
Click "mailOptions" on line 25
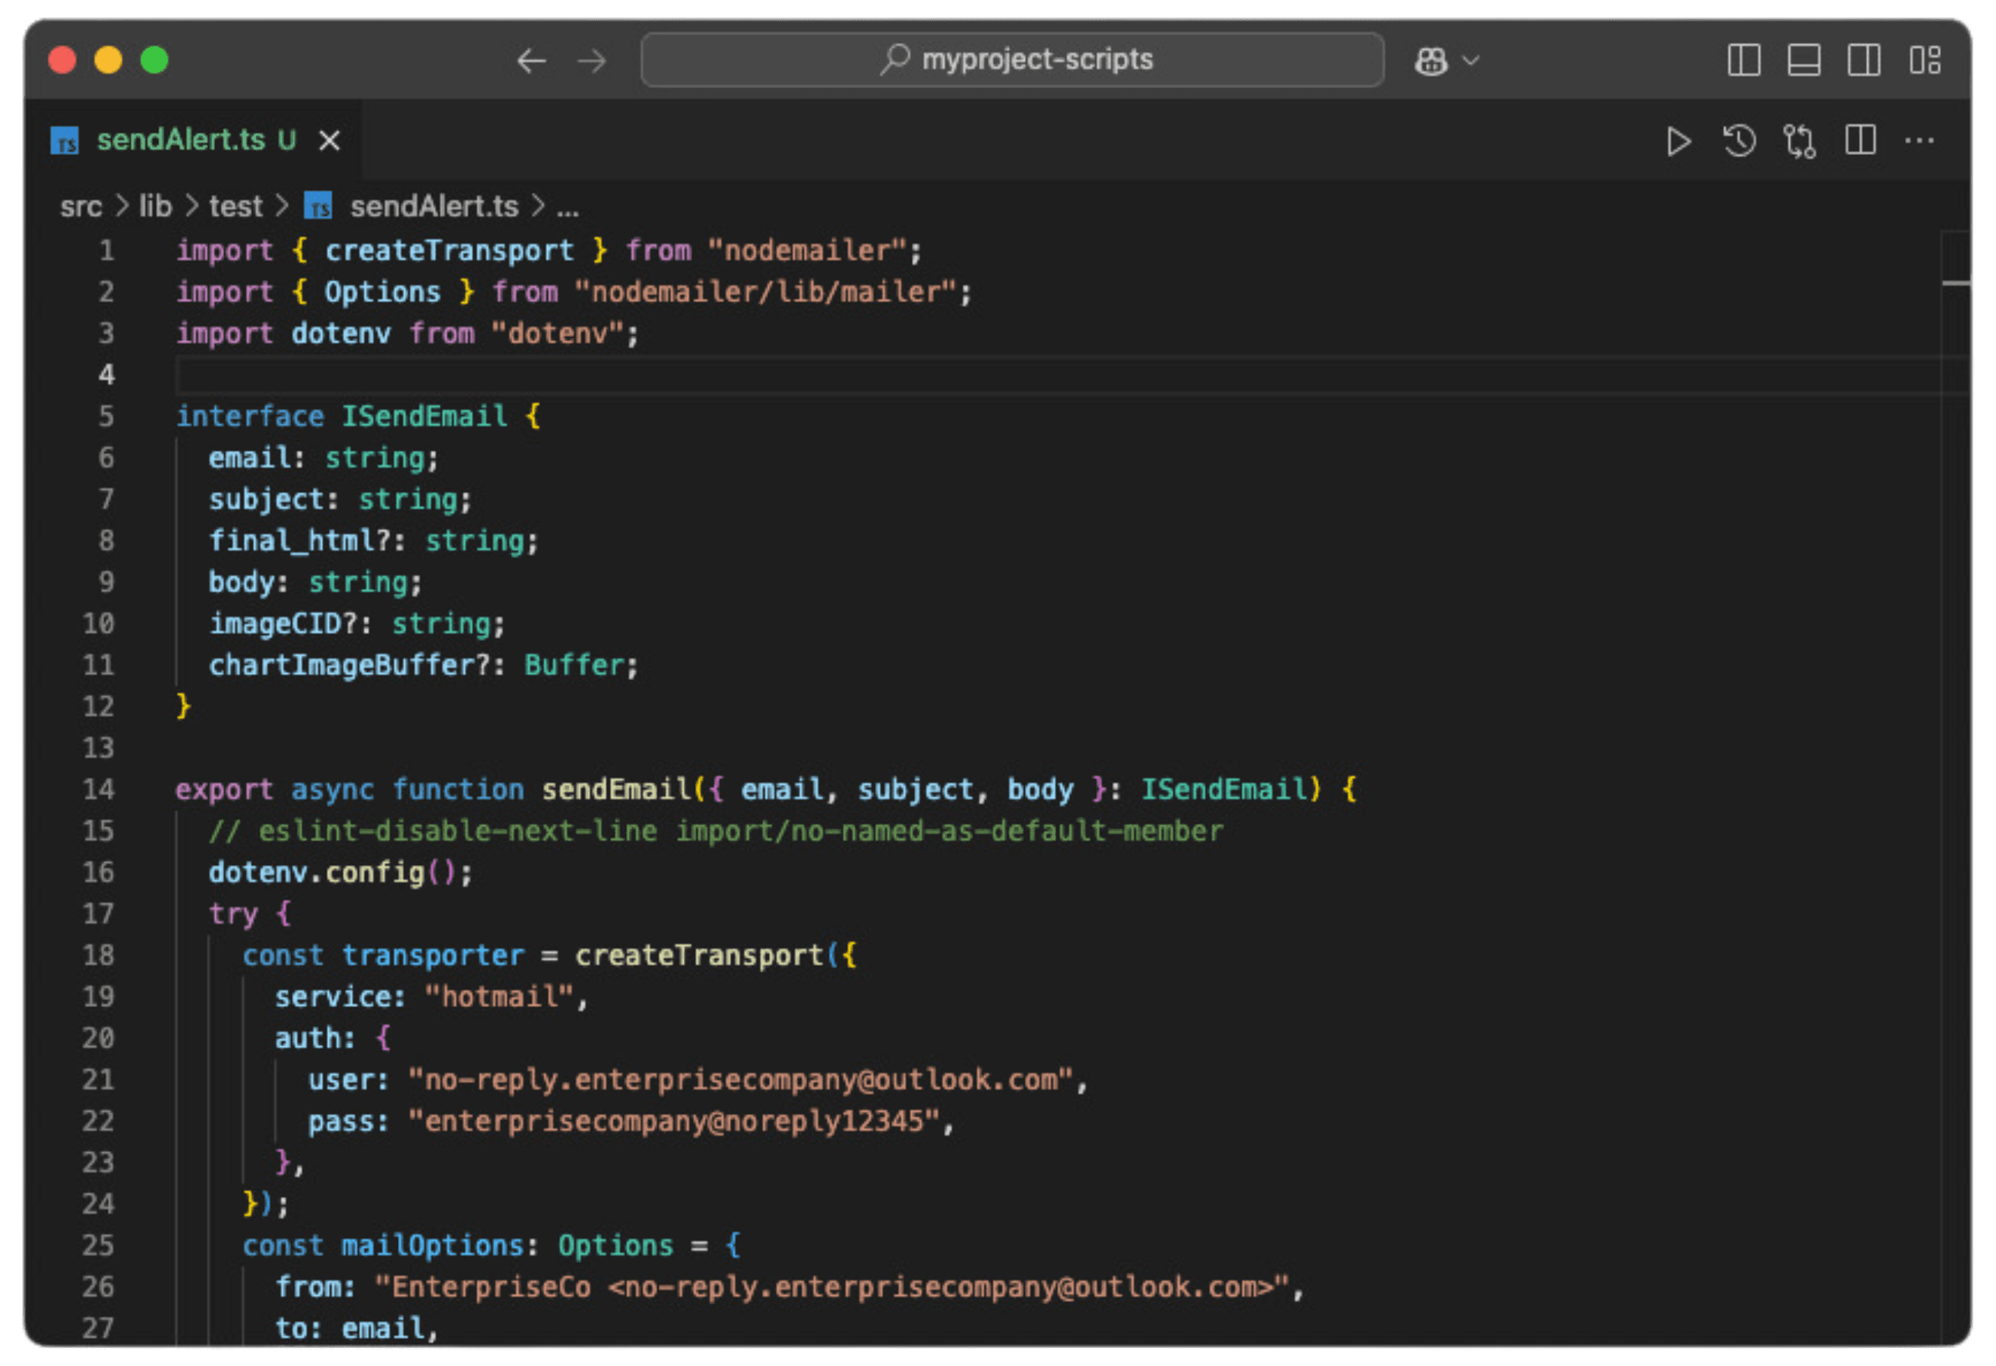point(433,1246)
